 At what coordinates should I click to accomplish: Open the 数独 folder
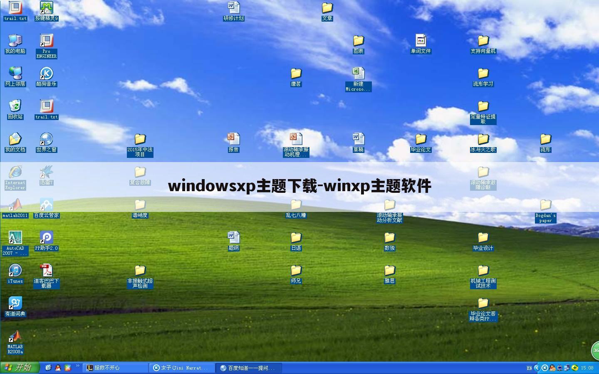click(389, 241)
